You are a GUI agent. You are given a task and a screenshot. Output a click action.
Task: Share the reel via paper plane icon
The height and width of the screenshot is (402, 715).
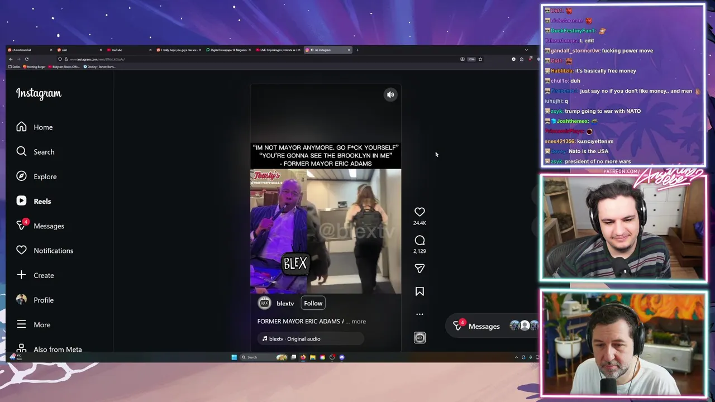click(420, 269)
